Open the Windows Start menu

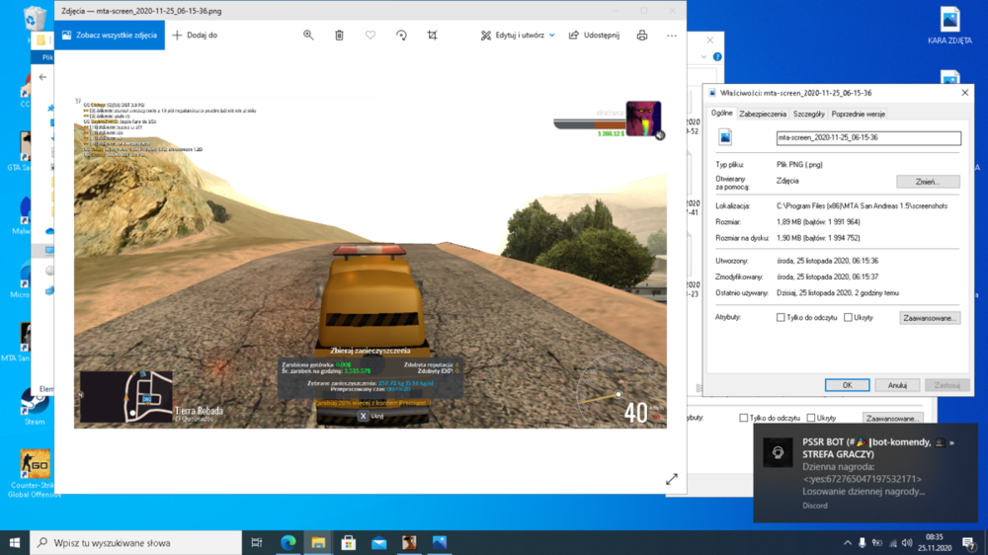(15, 542)
